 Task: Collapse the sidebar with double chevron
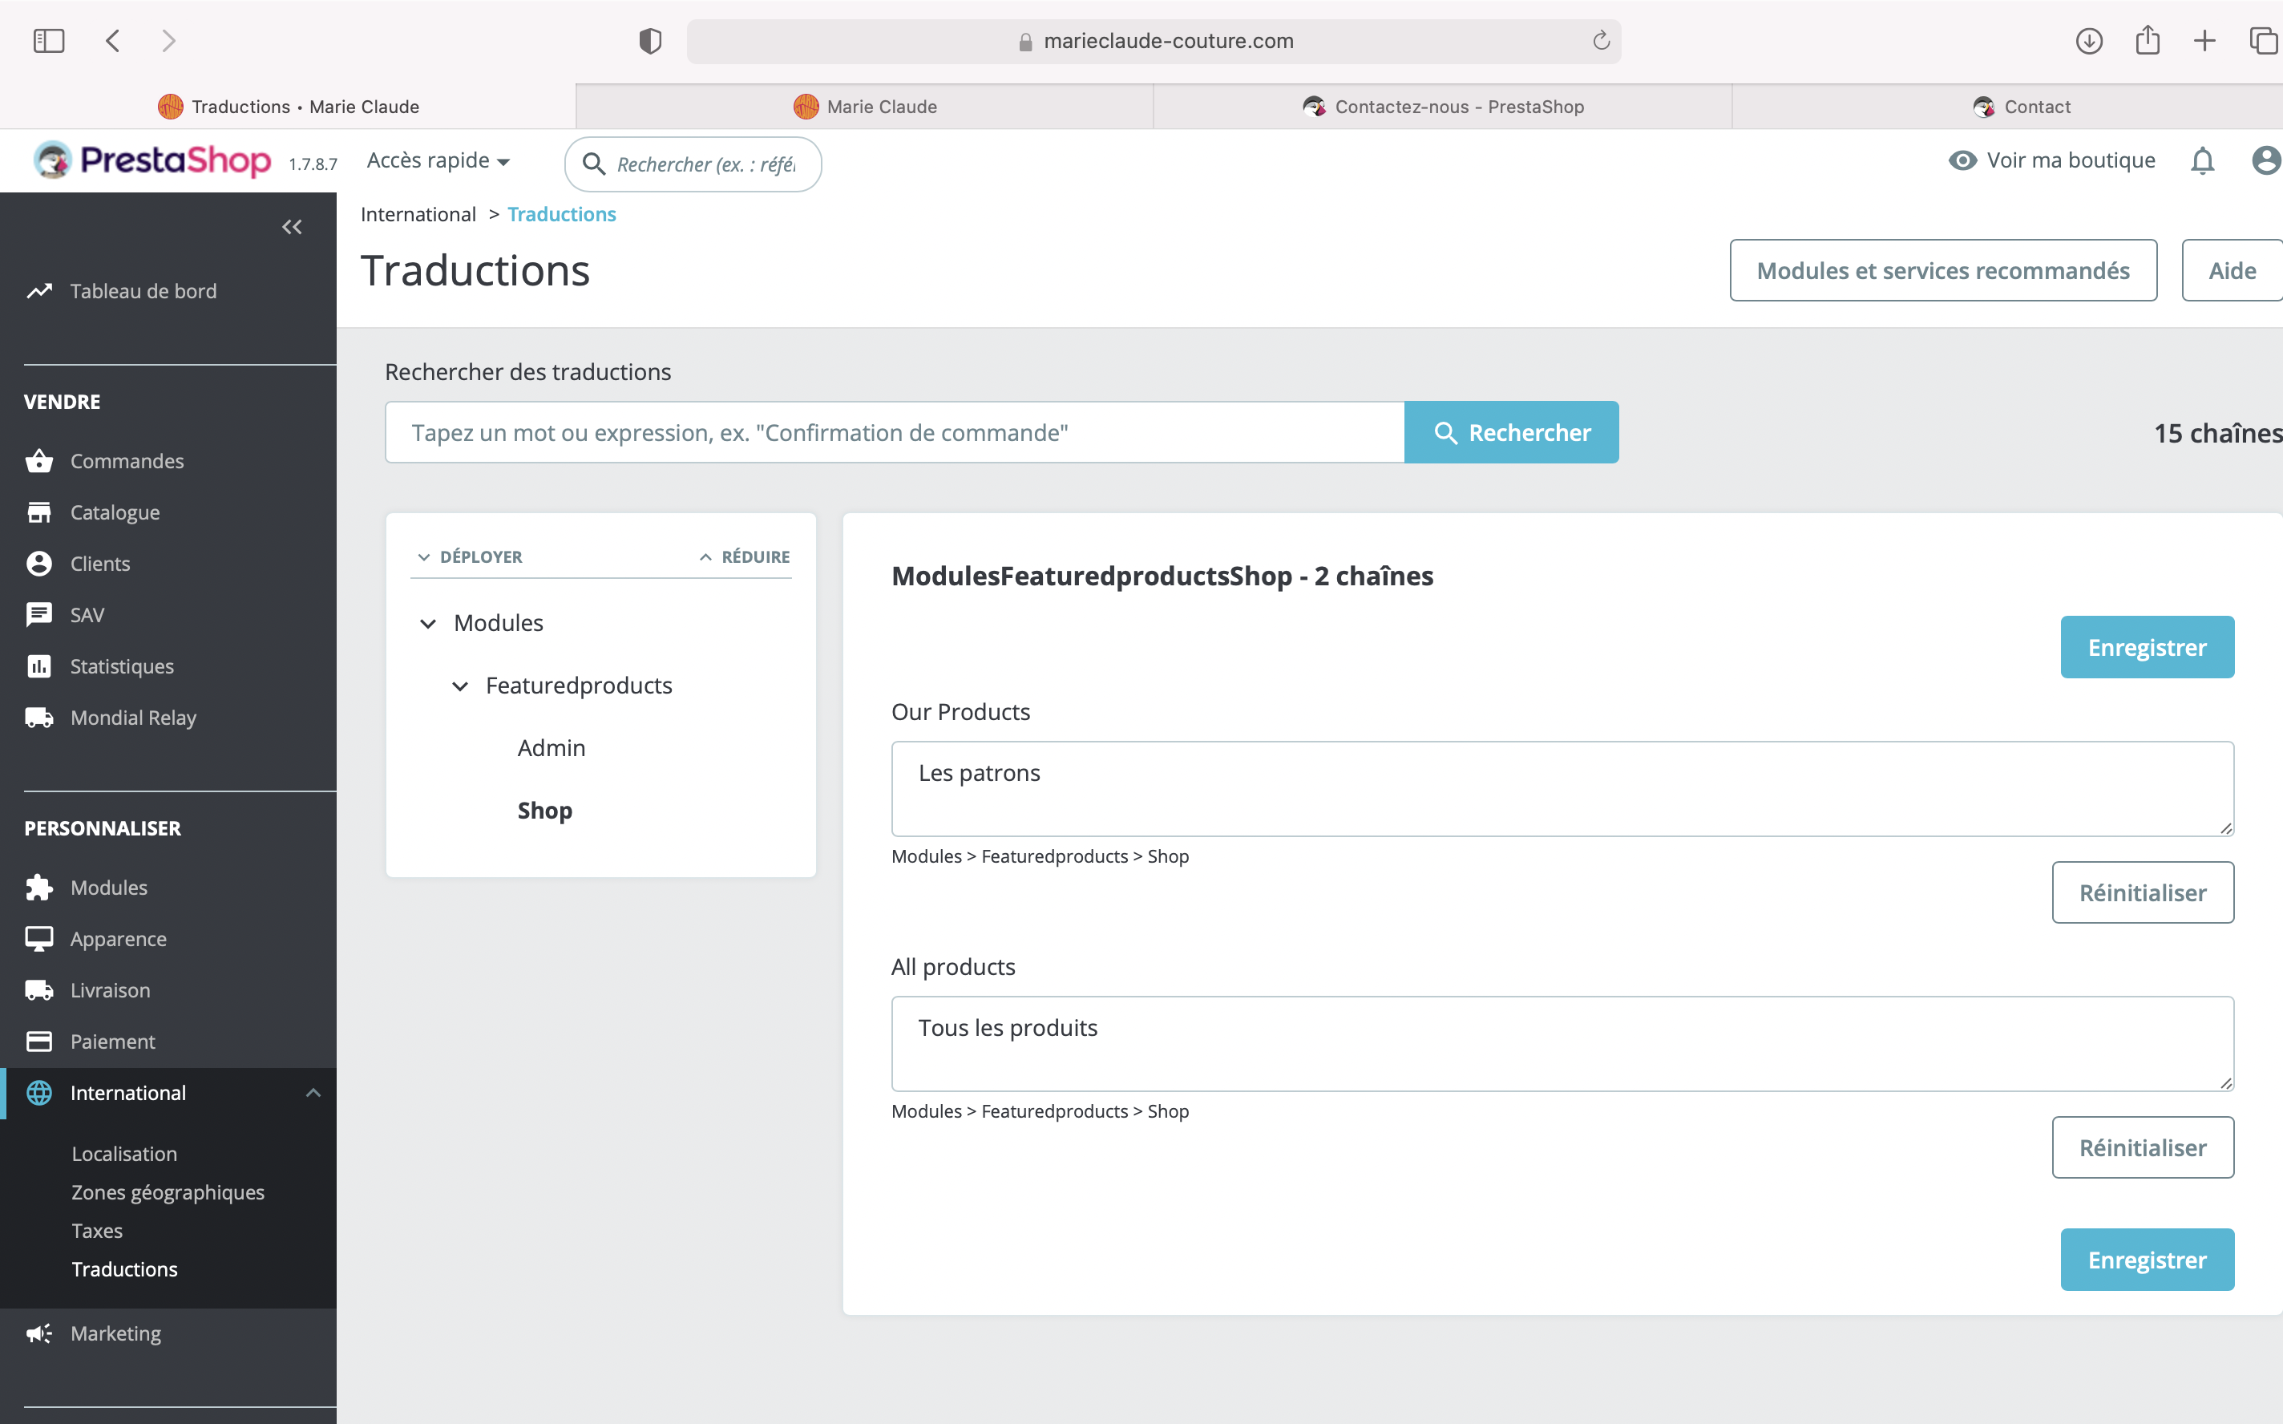tap(292, 227)
